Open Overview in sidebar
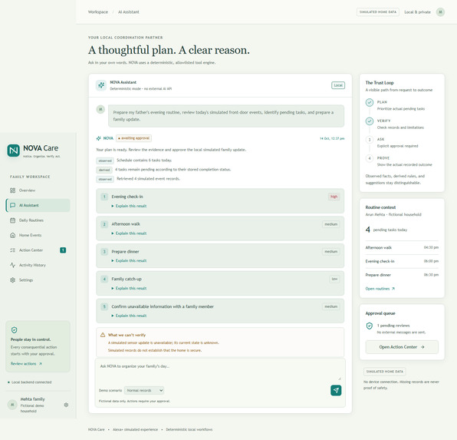Viewport: 457px width, 440px height. coord(38,190)
